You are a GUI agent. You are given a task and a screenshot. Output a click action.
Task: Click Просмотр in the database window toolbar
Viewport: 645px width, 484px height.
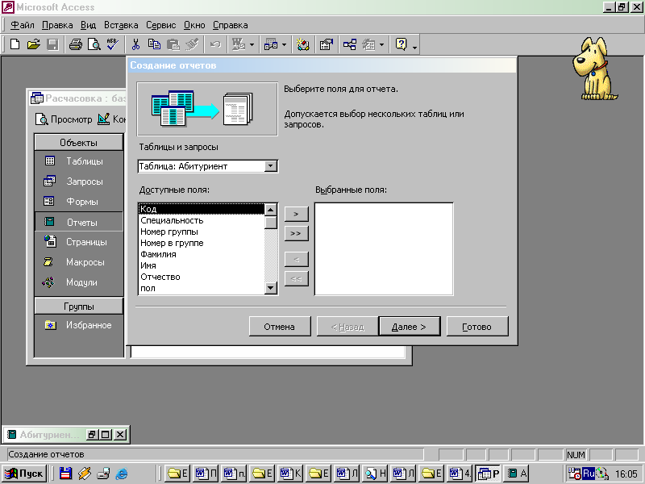coord(64,119)
